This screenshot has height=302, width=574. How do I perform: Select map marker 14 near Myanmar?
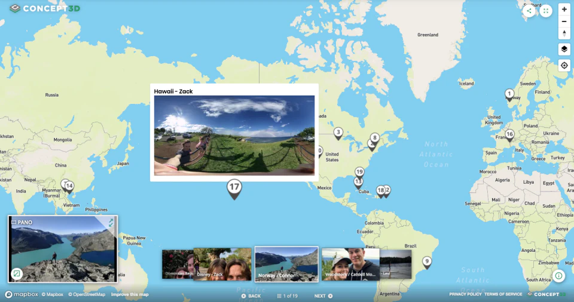(x=69, y=187)
